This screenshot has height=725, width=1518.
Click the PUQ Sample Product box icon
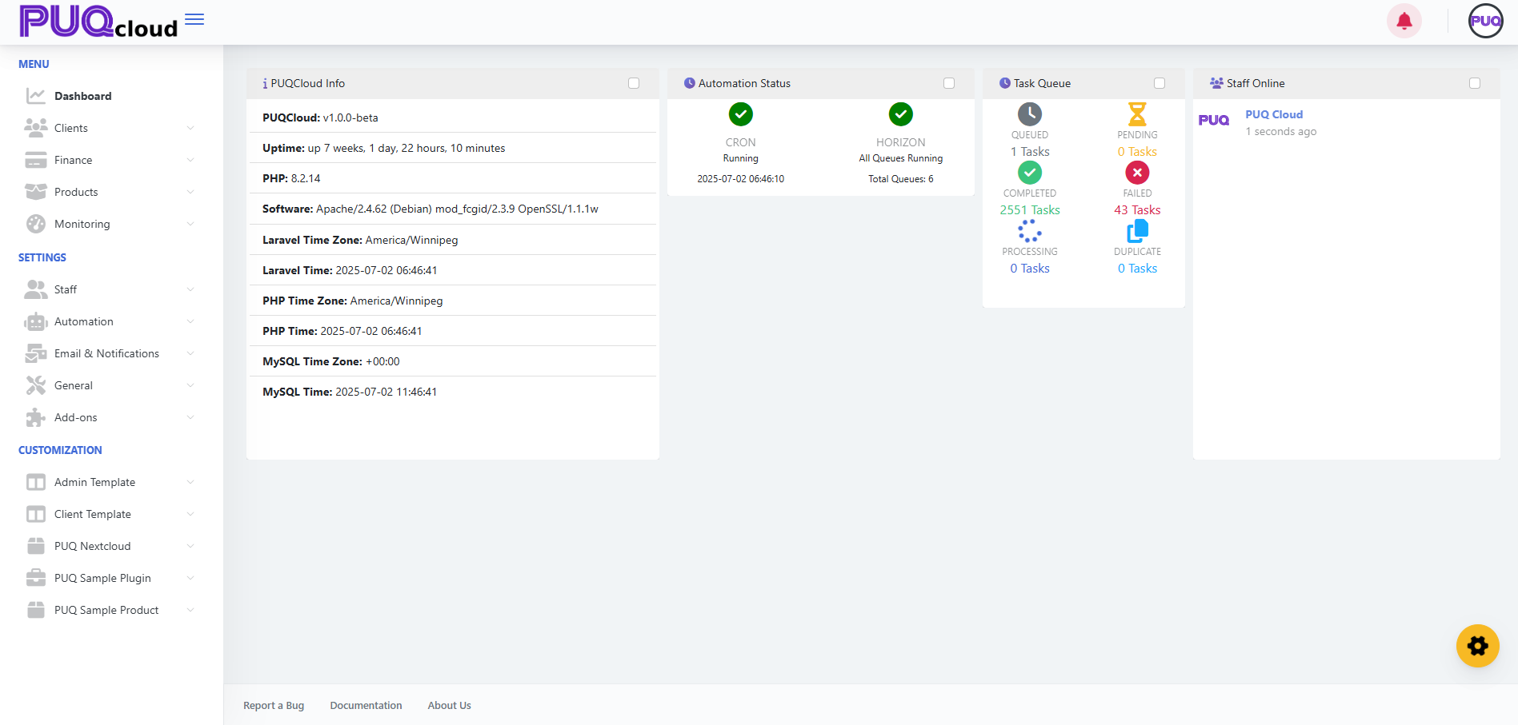pyautogui.click(x=36, y=610)
